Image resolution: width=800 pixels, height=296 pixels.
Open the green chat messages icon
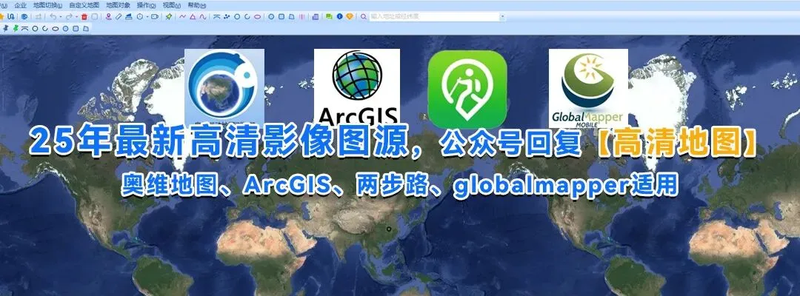point(329,16)
